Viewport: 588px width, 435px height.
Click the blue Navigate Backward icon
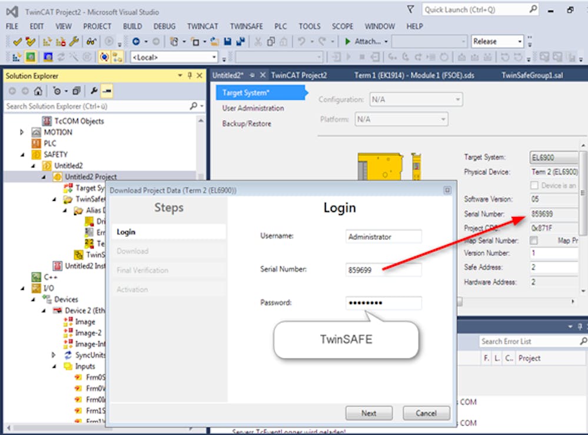coord(136,41)
